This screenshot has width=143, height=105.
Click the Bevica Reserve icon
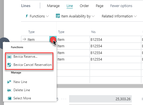(x=9, y=57)
